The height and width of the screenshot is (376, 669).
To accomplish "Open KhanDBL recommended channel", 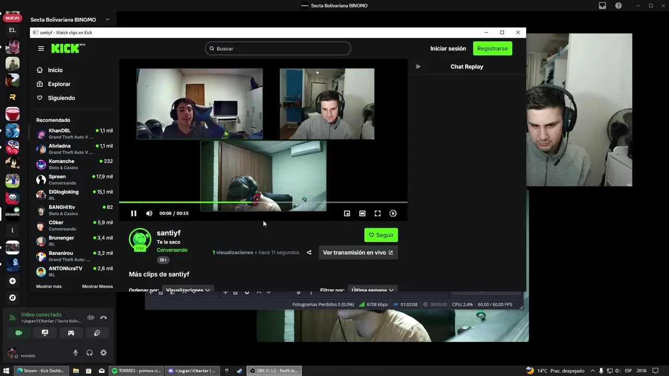I will [74, 134].
